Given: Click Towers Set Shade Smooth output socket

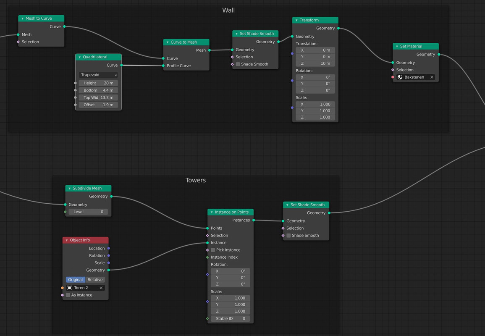Looking at the screenshot, I should 329,213.
